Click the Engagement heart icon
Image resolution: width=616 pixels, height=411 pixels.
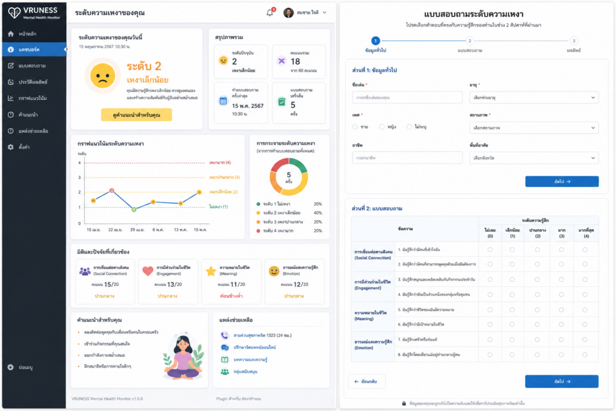click(x=148, y=271)
